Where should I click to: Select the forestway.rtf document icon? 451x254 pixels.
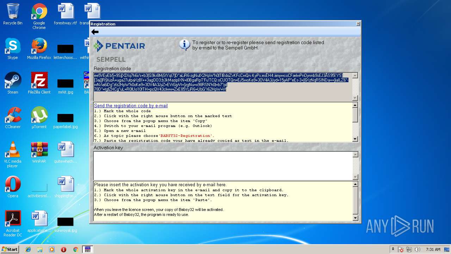pyautogui.click(x=66, y=14)
